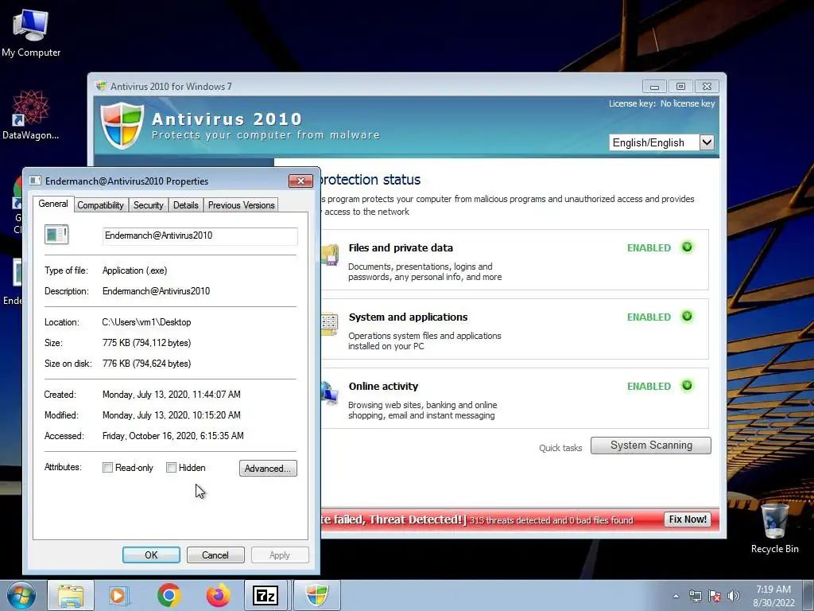Click the Description value in Properties

pyautogui.click(x=157, y=291)
